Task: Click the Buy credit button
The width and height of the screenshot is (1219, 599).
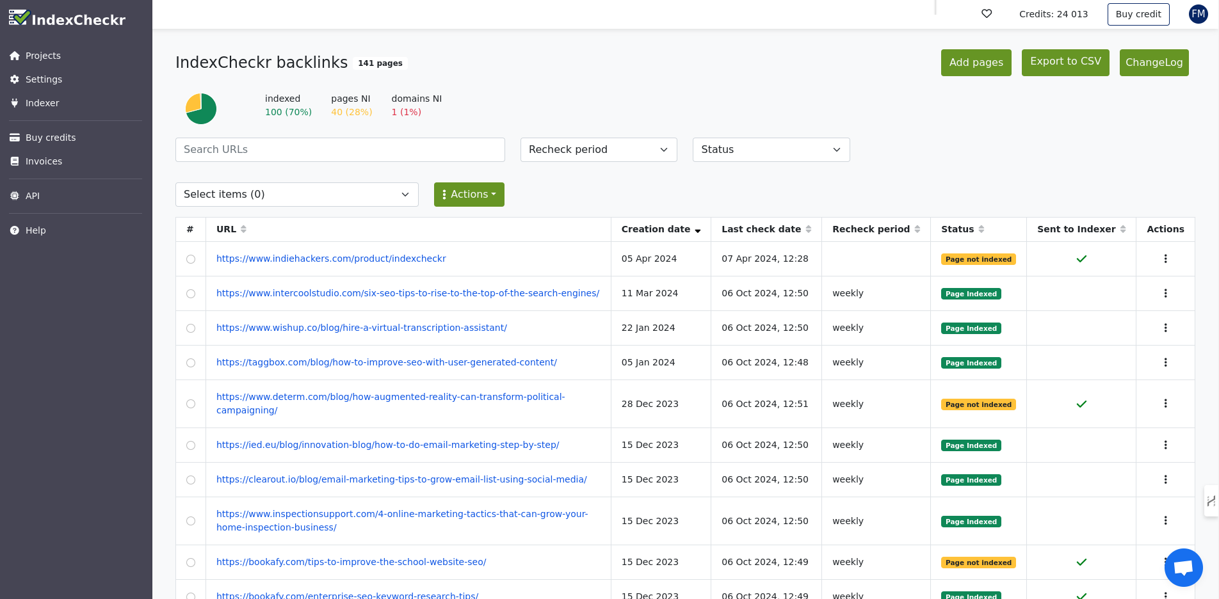Action: (x=1138, y=14)
